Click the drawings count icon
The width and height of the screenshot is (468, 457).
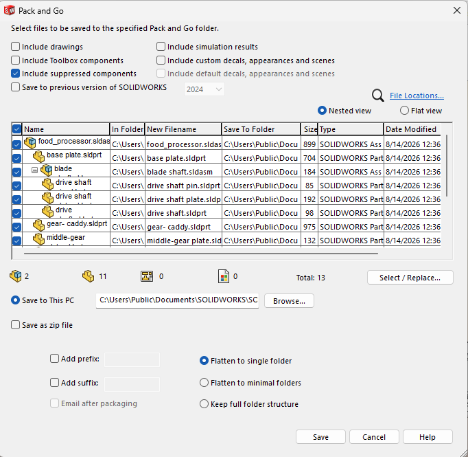[147, 276]
